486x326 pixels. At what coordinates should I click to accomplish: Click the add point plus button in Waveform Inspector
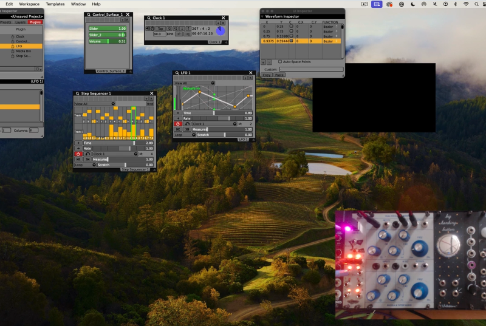[x=263, y=62]
